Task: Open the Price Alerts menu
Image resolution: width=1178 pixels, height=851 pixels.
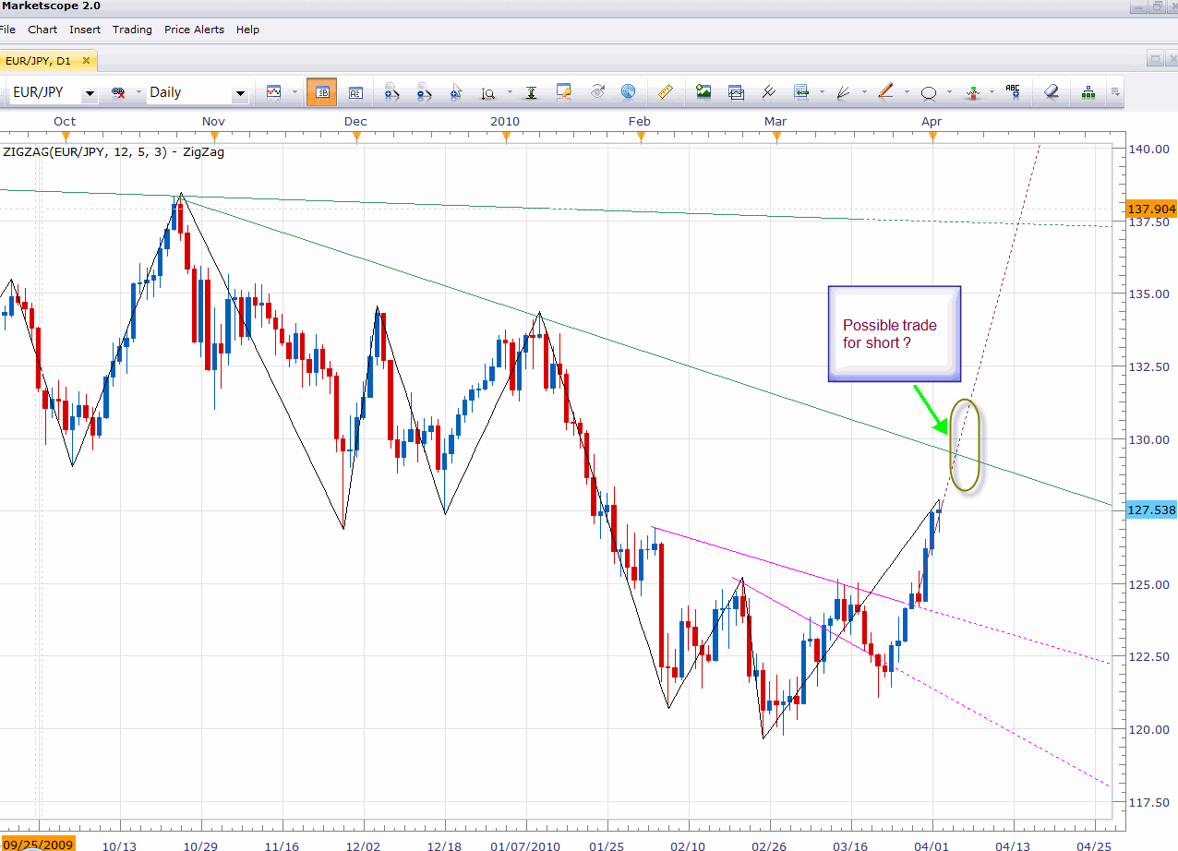Action: (194, 30)
